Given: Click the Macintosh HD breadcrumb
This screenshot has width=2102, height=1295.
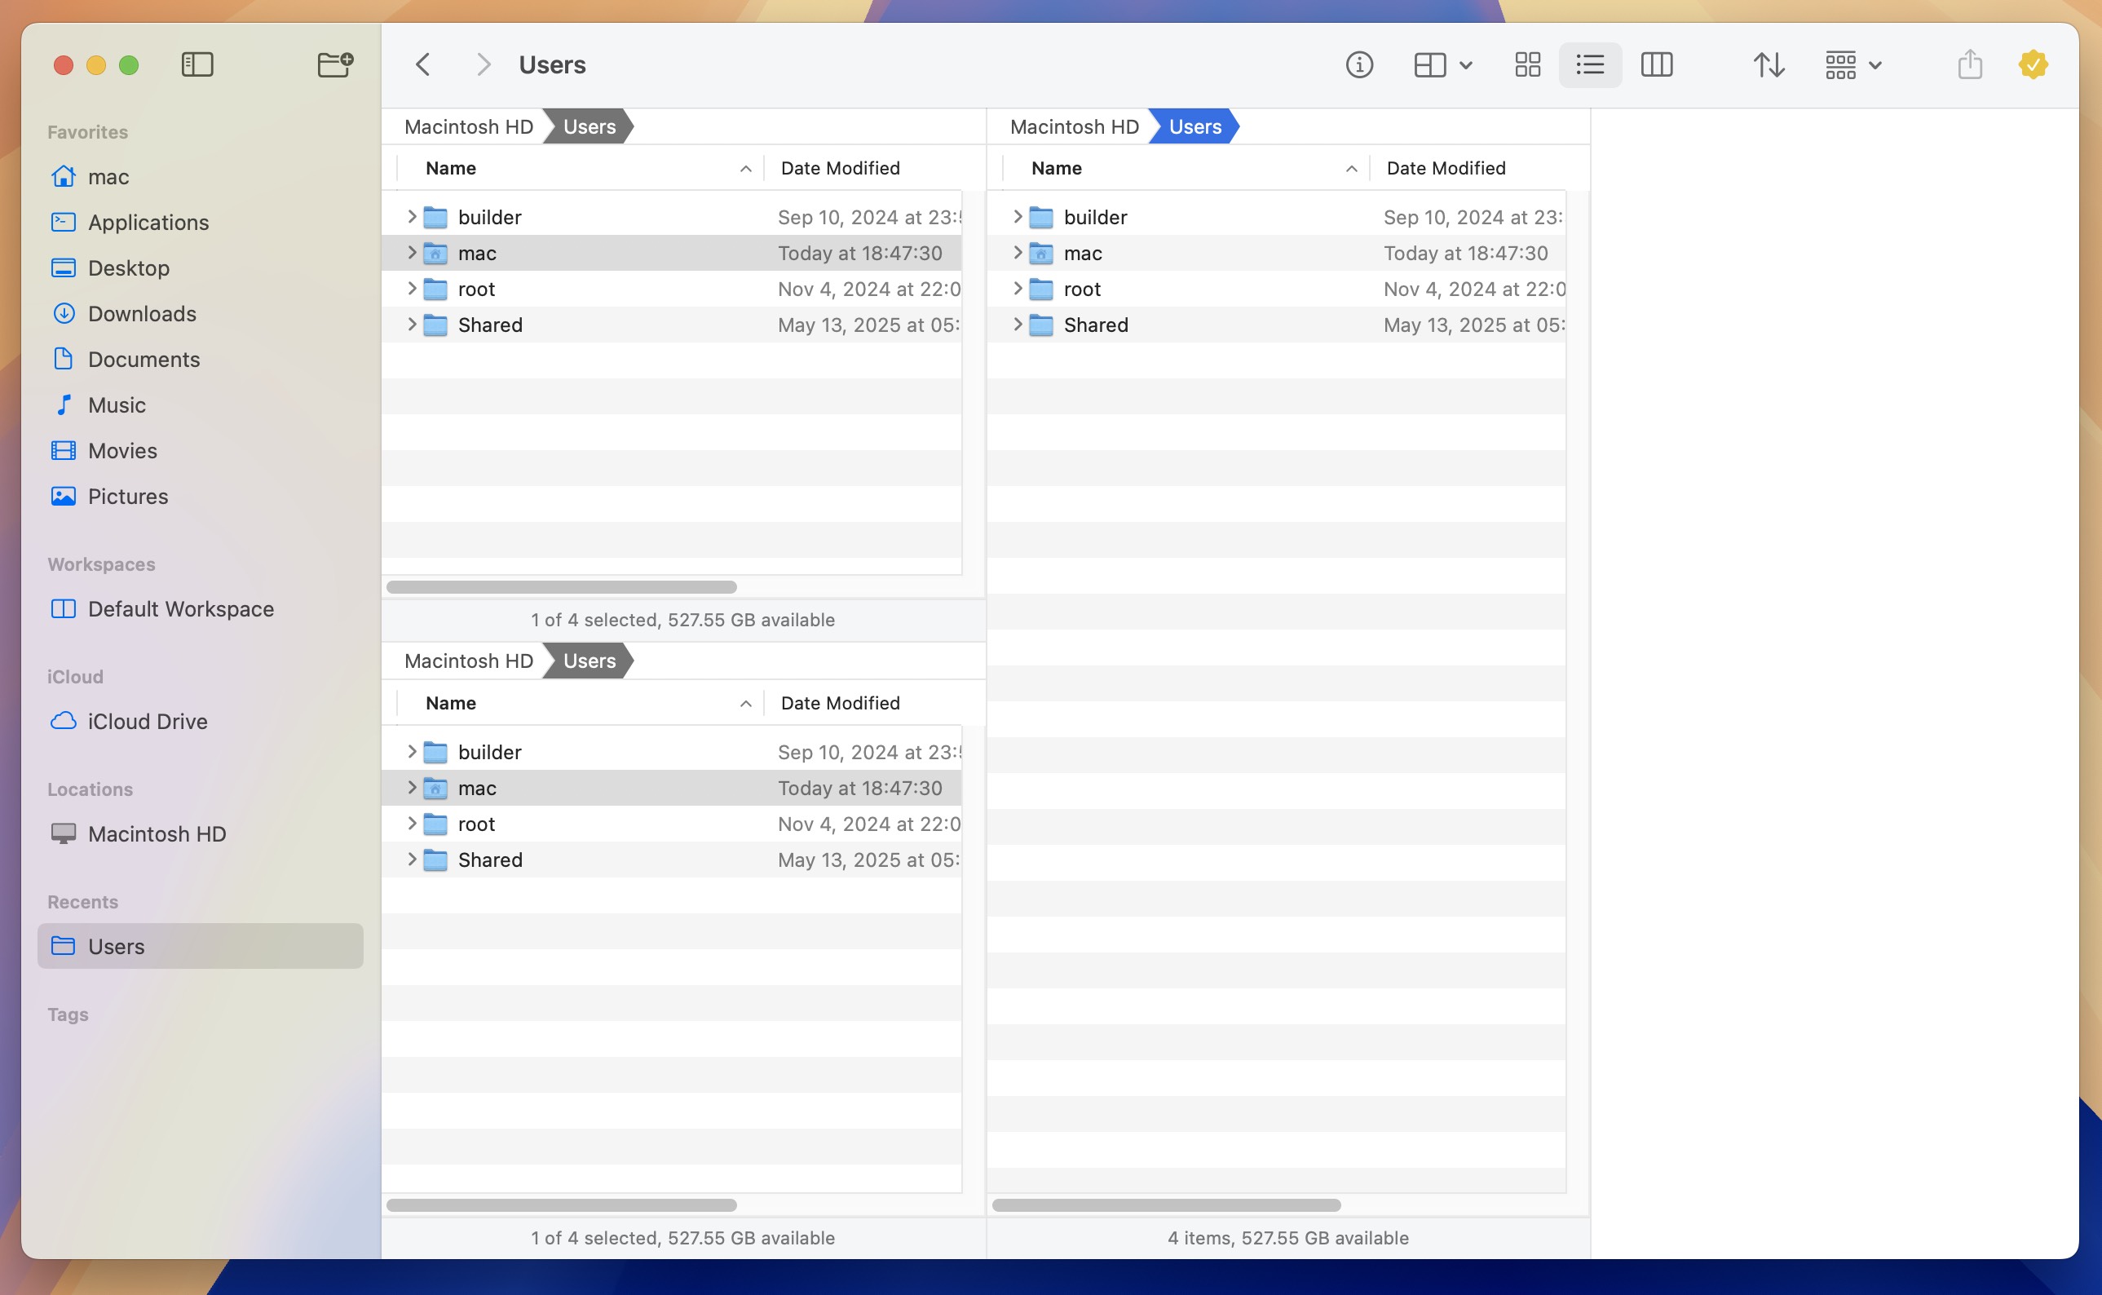Looking at the screenshot, I should [467, 126].
